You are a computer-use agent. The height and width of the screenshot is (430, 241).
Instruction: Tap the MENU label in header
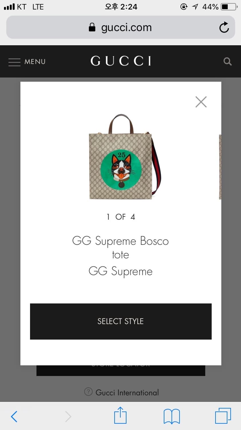35,62
